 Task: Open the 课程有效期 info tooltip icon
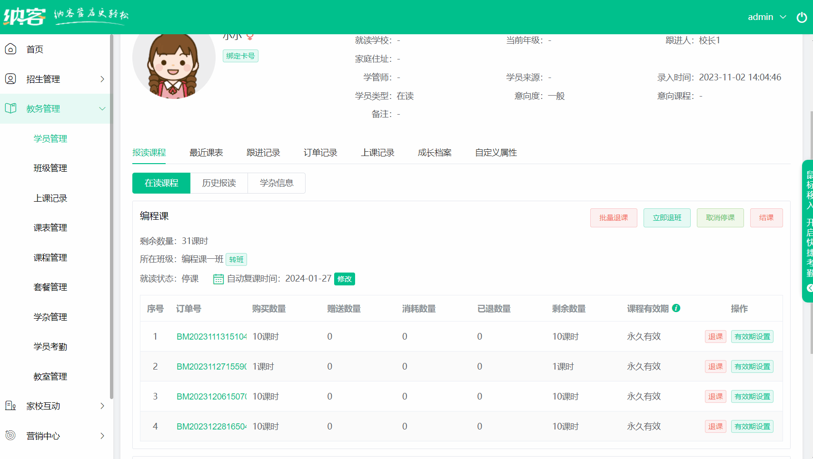tap(677, 308)
